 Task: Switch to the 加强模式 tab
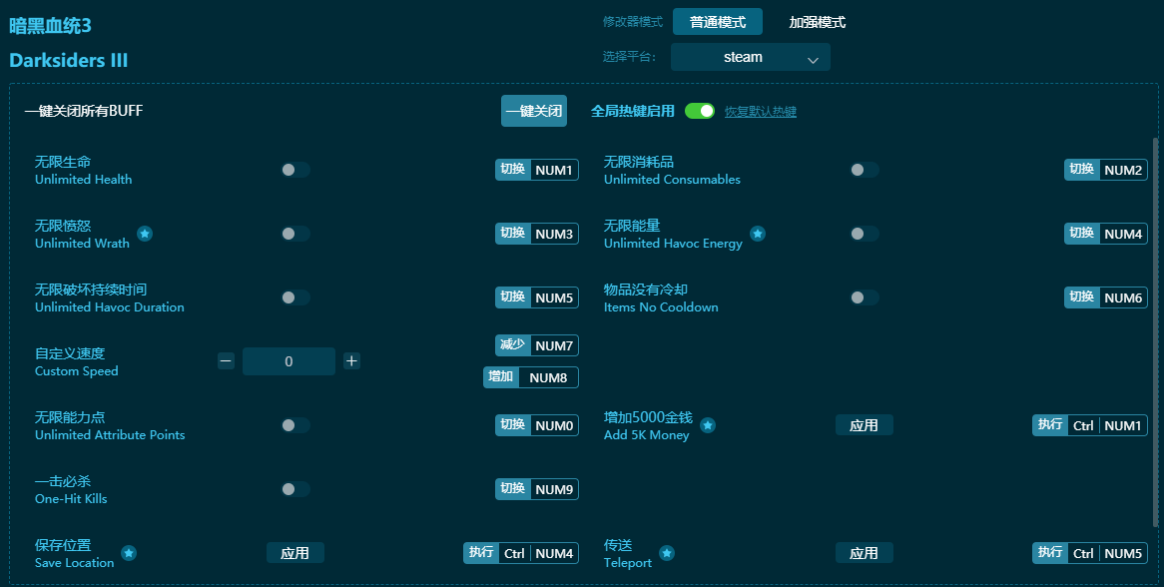(817, 22)
